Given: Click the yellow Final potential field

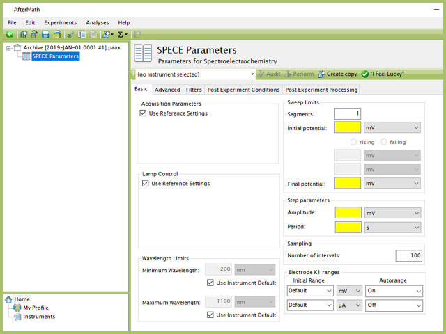Looking at the screenshot, I should pos(348,183).
